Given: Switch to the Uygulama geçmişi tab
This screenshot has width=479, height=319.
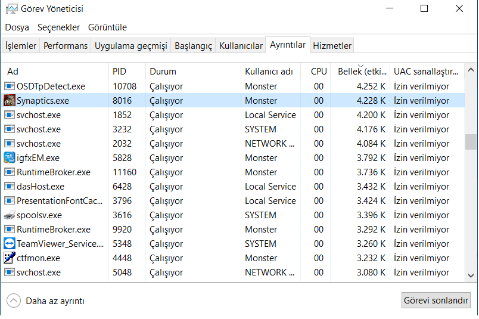Looking at the screenshot, I should (x=130, y=45).
